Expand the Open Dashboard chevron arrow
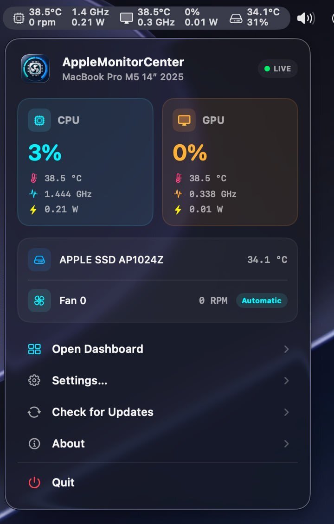 pos(286,349)
